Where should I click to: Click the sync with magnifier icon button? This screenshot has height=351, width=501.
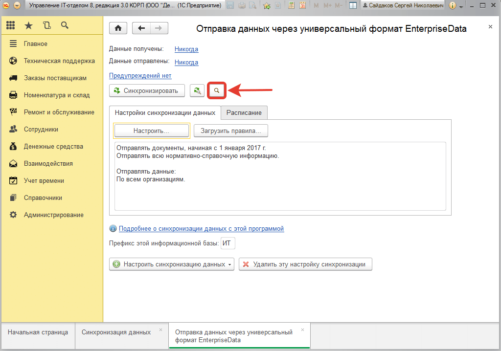tap(197, 91)
